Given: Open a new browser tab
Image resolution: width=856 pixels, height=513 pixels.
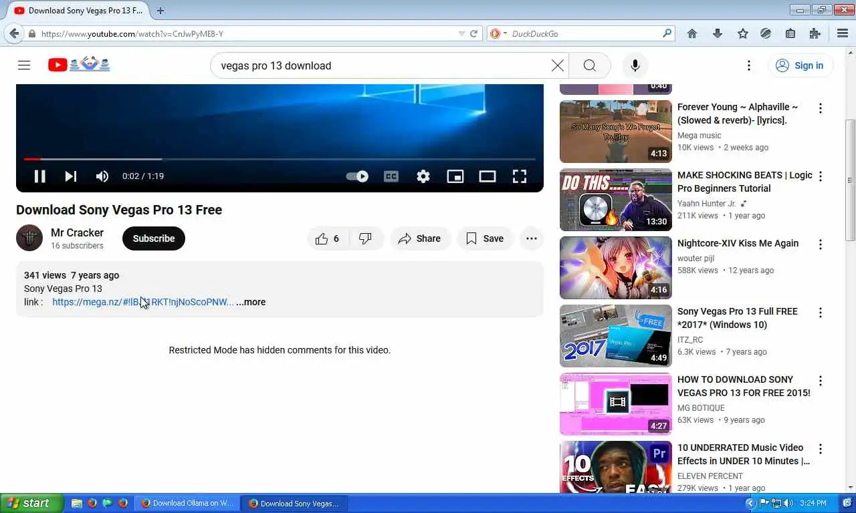Looking at the screenshot, I should pyautogui.click(x=160, y=11).
